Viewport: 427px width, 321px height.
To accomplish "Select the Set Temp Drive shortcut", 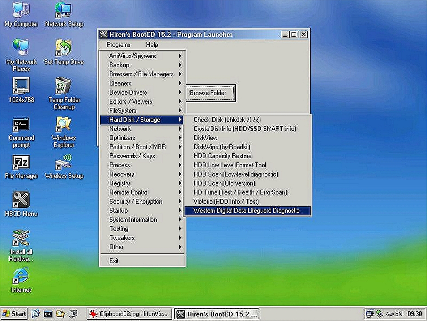I will point(64,52).
